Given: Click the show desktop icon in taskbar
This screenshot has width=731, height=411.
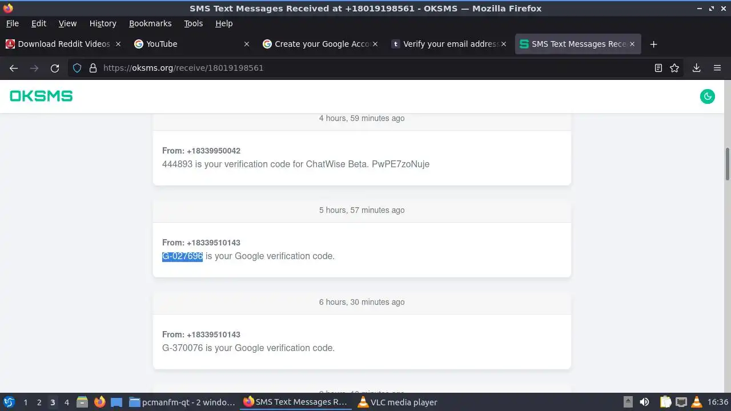Looking at the screenshot, I should click(117, 402).
